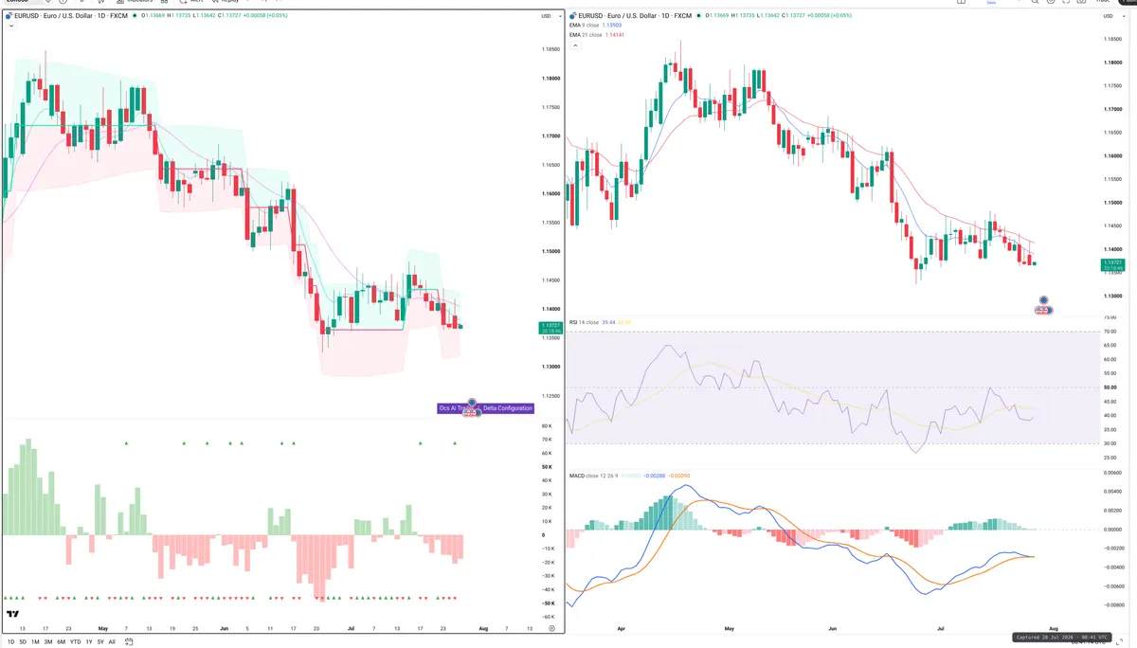Click the 30.00 level on RSI axis
Screen dimensions: 1137x648
[x=1110, y=444]
